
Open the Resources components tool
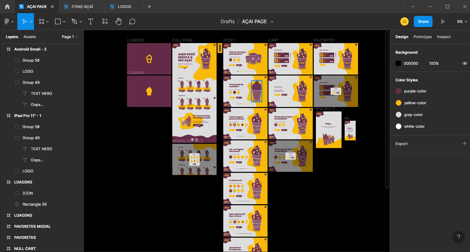click(105, 21)
